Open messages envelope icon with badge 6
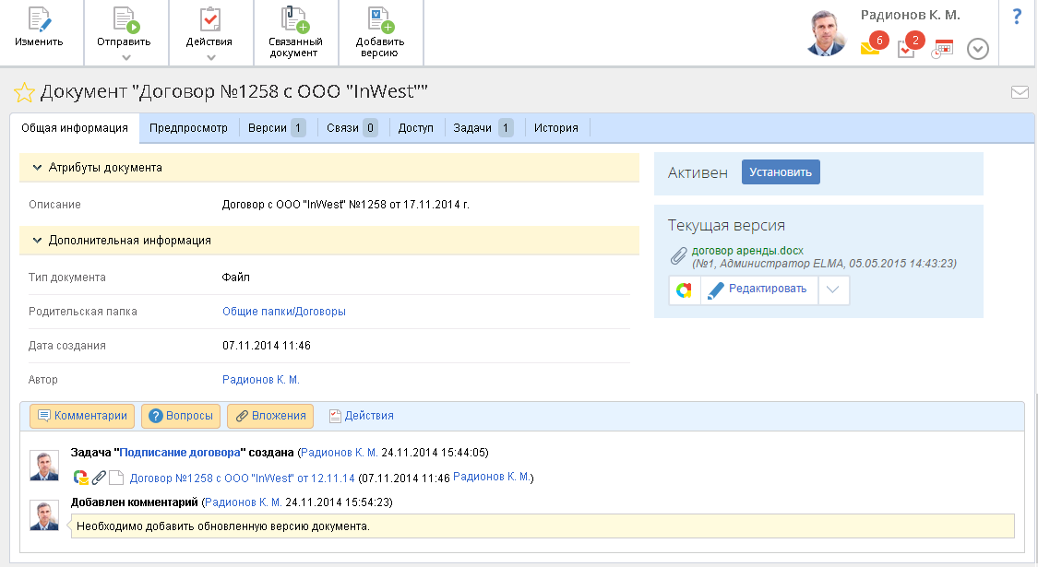Screen dimensions: 1038x567 coord(870,48)
